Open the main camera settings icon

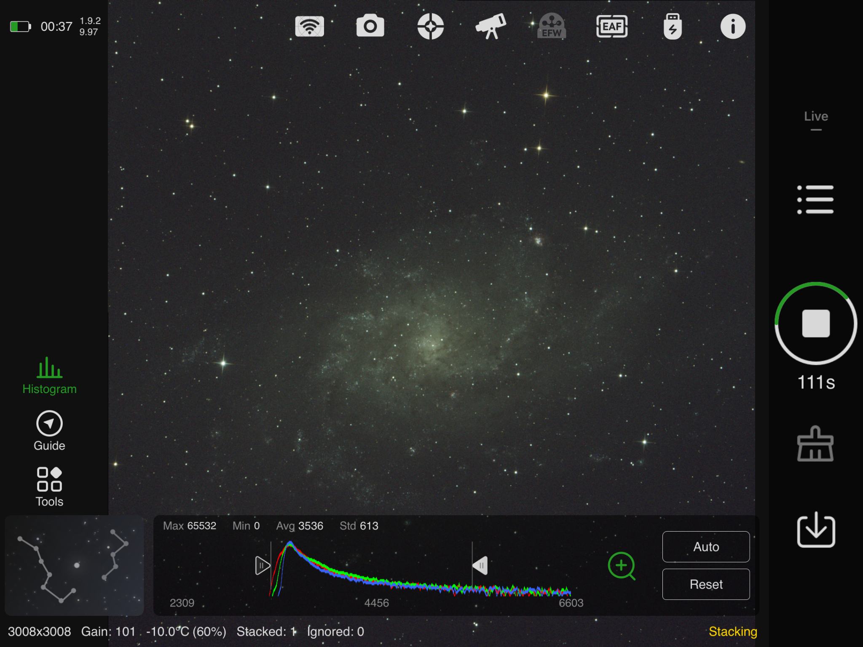[370, 26]
